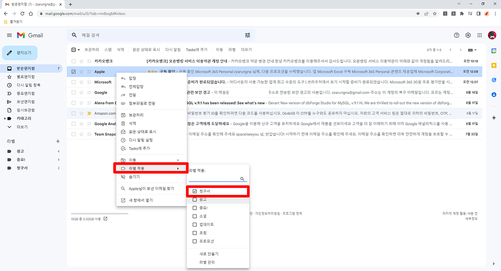The width and height of the screenshot is (501, 271).
Task: Open Google Tasks in side panel
Action: click(x=494, y=80)
